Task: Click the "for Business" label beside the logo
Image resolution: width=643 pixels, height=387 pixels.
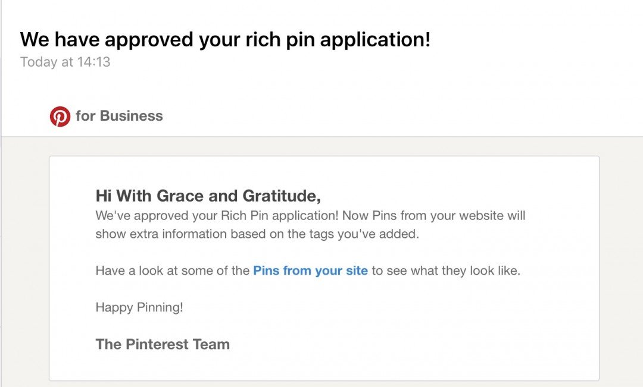Action: [x=119, y=116]
